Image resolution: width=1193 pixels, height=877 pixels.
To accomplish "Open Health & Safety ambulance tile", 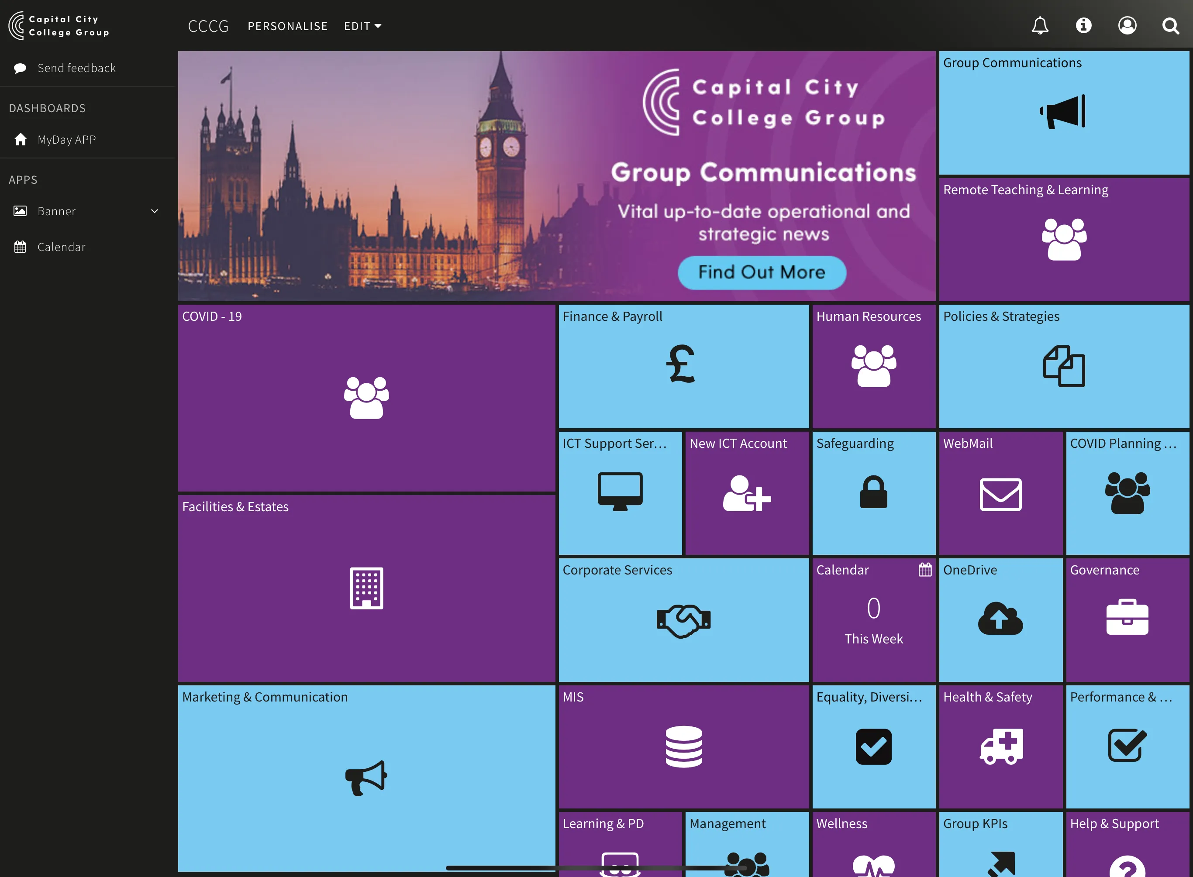I will [1000, 746].
